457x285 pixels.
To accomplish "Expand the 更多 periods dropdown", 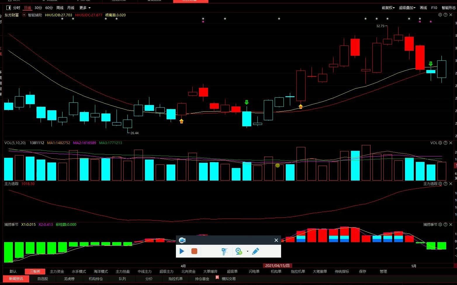I will (85, 8).
